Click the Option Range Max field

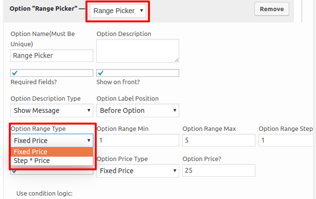[219, 140]
